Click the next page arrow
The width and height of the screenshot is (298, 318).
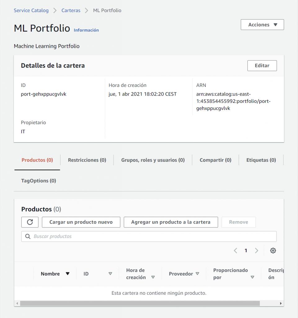coord(256,251)
